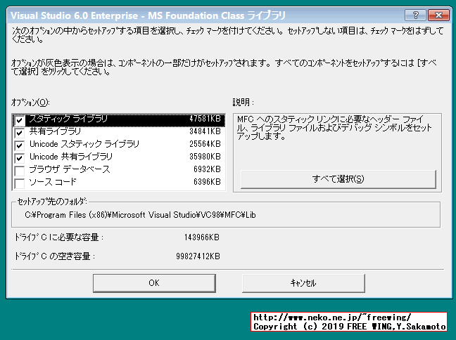This screenshot has width=456, height=340.
Task: Check the ブラウザ データベース checkbox
Action: pos(20,171)
